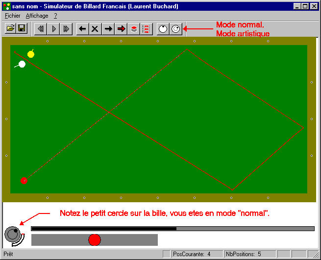The width and height of the screenshot is (321, 260).
Task: Click the fast-forward double-right triangle button
Action: [66, 29]
